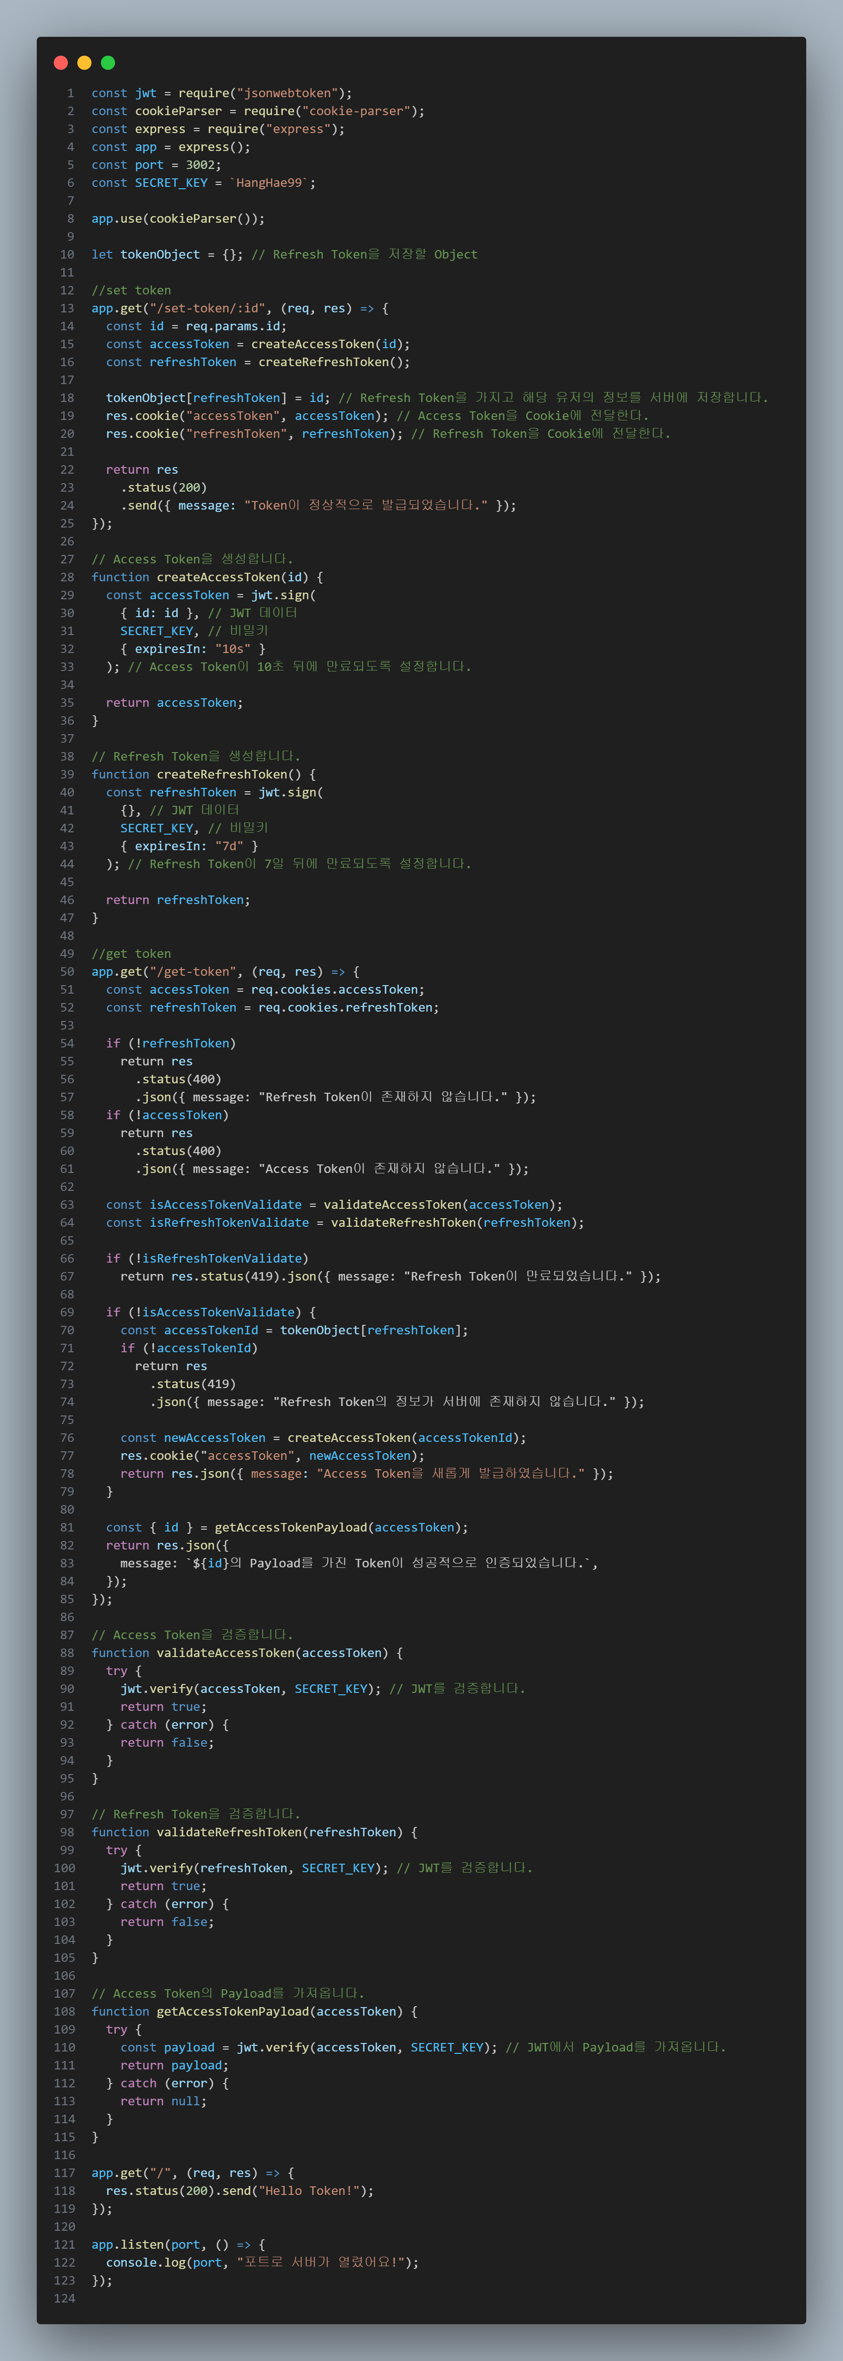Click the port value 3002

(x=200, y=165)
